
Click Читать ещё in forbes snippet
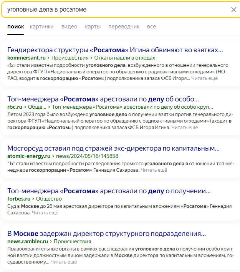tap(45, 213)
